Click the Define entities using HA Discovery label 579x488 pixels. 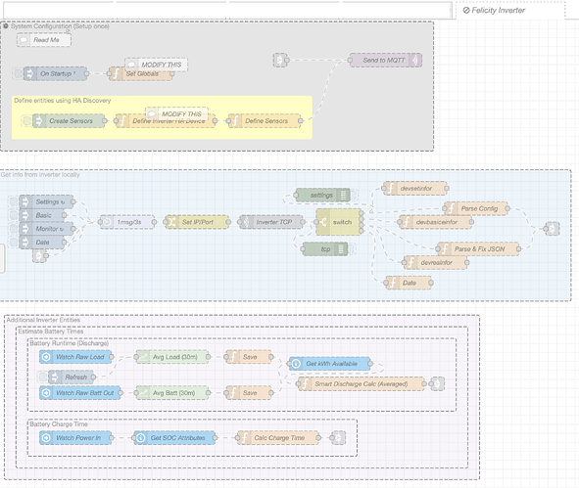[x=63, y=101]
